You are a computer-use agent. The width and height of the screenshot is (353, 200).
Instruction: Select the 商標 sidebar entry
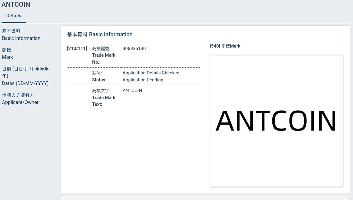pyautogui.click(x=6, y=50)
